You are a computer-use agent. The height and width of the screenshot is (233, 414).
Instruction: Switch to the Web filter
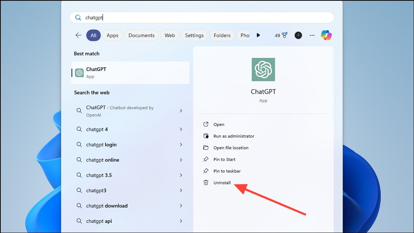point(170,35)
